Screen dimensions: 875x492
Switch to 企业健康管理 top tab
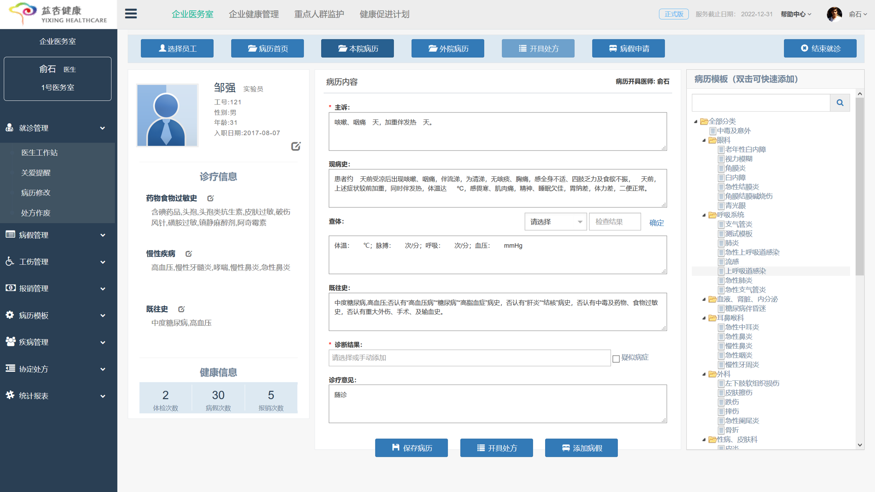tap(253, 14)
